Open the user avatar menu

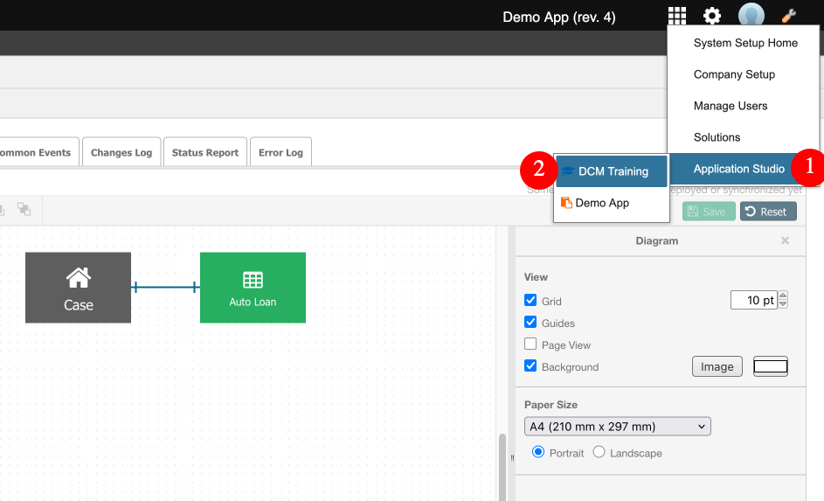coord(751,15)
